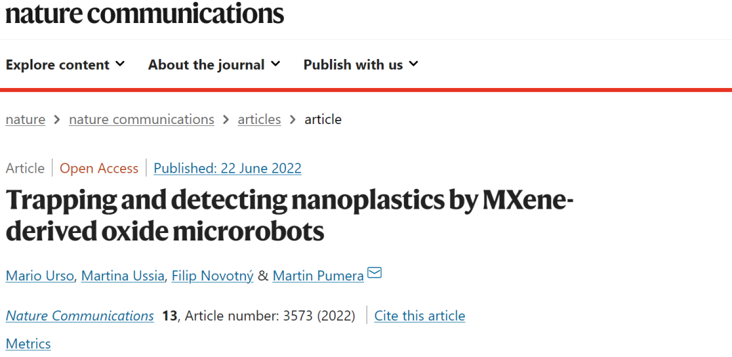Open the About the journal menu
Image resolution: width=732 pixels, height=357 pixels.
214,64
